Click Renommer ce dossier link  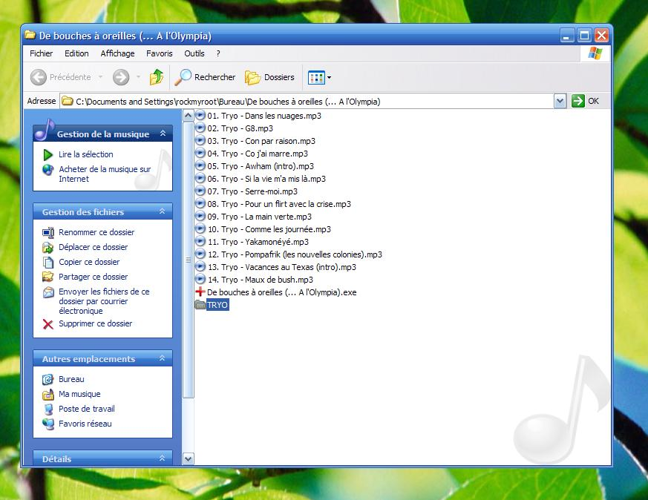pyautogui.click(x=96, y=232)
